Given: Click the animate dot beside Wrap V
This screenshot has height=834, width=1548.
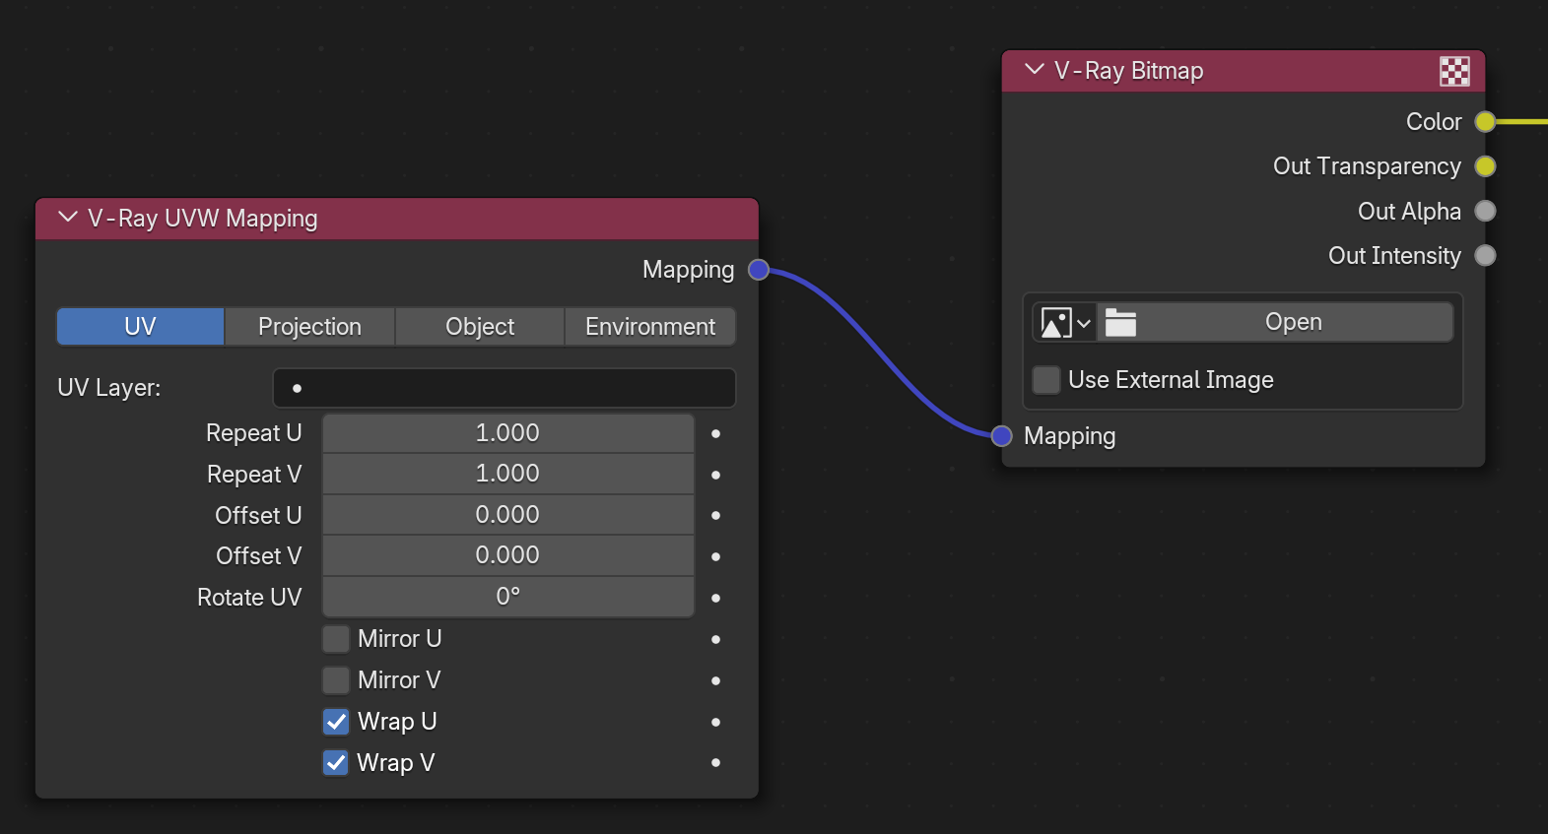Looking at the screenshot, I should [x=715, y=762].
